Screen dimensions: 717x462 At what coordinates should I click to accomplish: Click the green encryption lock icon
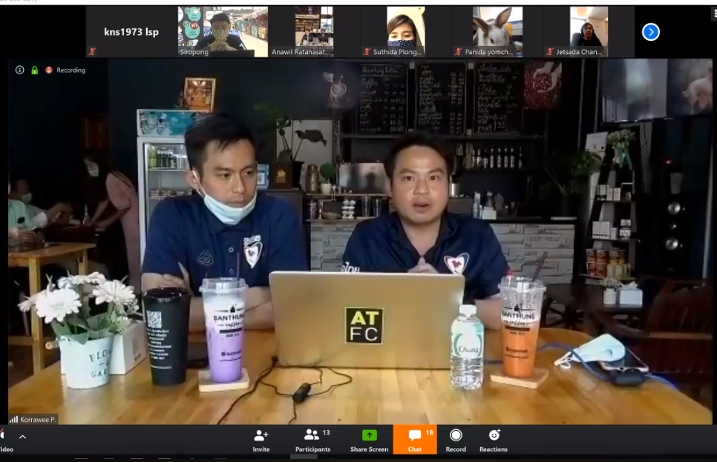[34, 70]
